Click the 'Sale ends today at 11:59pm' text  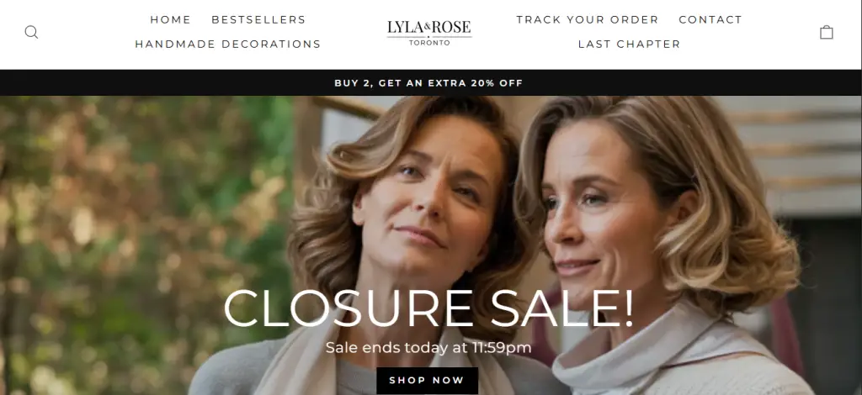point(428,347)
